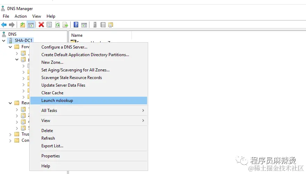Open Properties from the context menu
306x174 pixels.
pyautogui.click(x=89, y=156)
